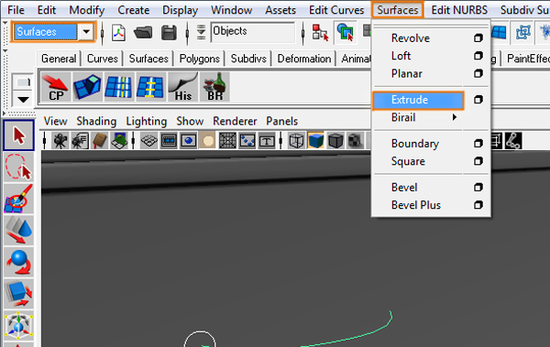Click the save scene floppy icon

(x=169, y=33)
